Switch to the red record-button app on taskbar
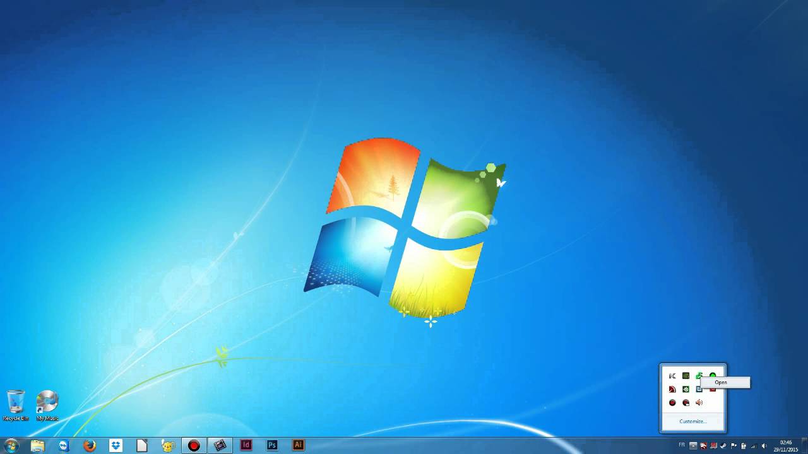 (x=194, y=445)
